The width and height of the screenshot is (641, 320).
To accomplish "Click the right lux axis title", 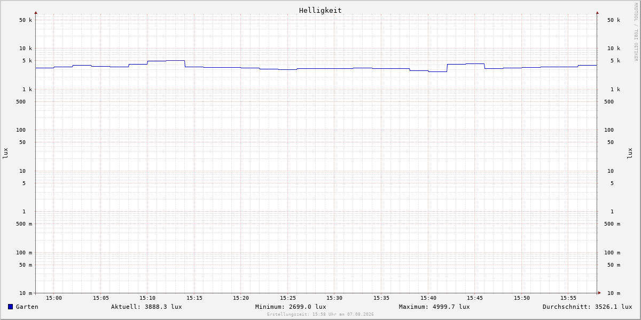I will [630, 154].
